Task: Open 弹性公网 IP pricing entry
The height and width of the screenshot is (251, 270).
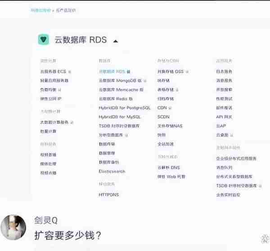Action: 51,99
